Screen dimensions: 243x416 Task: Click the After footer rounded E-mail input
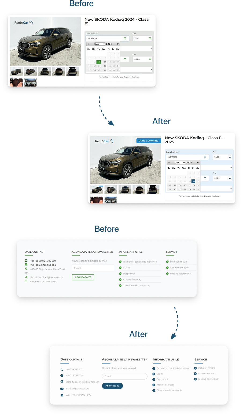point(125,376)
